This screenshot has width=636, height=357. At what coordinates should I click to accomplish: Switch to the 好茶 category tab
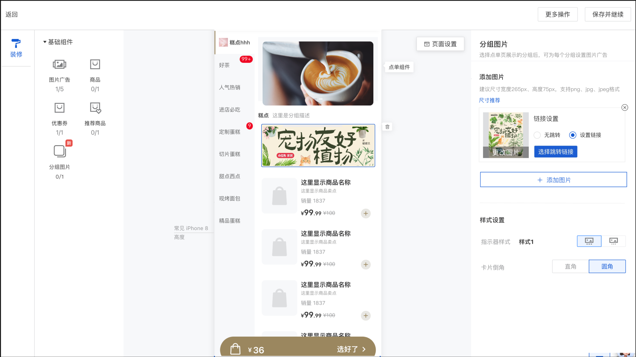225,65
